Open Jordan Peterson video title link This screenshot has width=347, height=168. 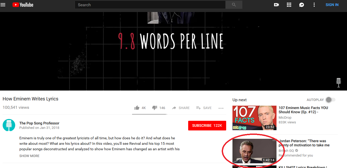(304, 143)
